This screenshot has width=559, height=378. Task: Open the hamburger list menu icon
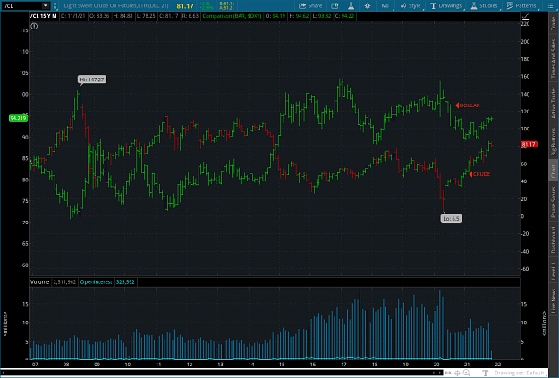[550, 5]
